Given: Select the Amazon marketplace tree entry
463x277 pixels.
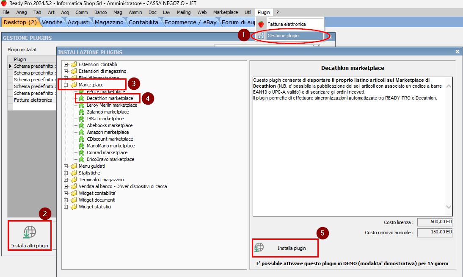Looking at the screenshot, I should [108, 132].
